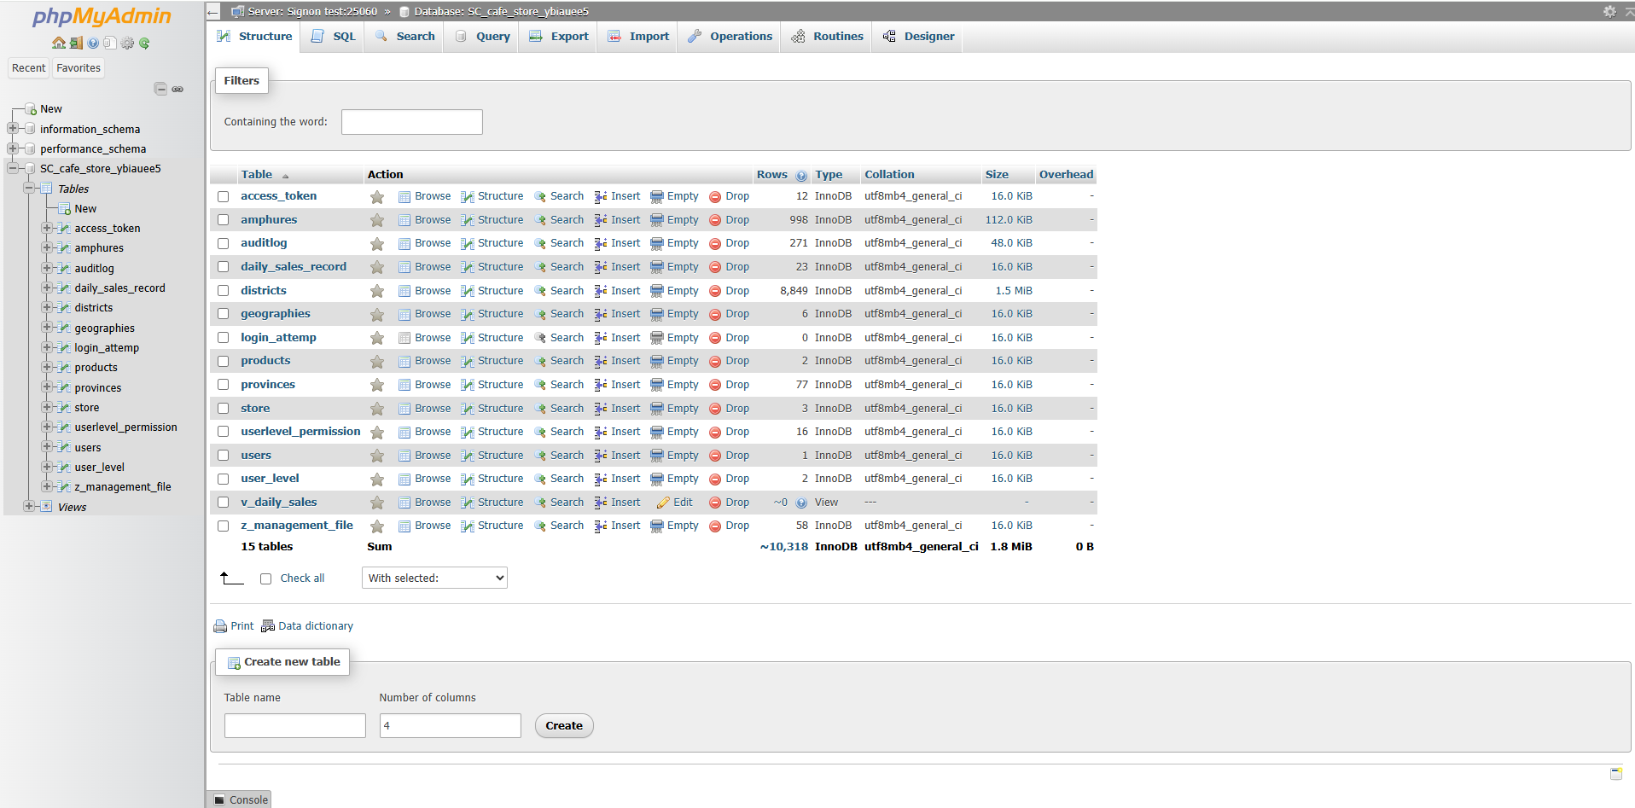The height and width of the screenshot is (808, 1635).
Task: Open the With selected dropdown
Action: pos(434,578)
